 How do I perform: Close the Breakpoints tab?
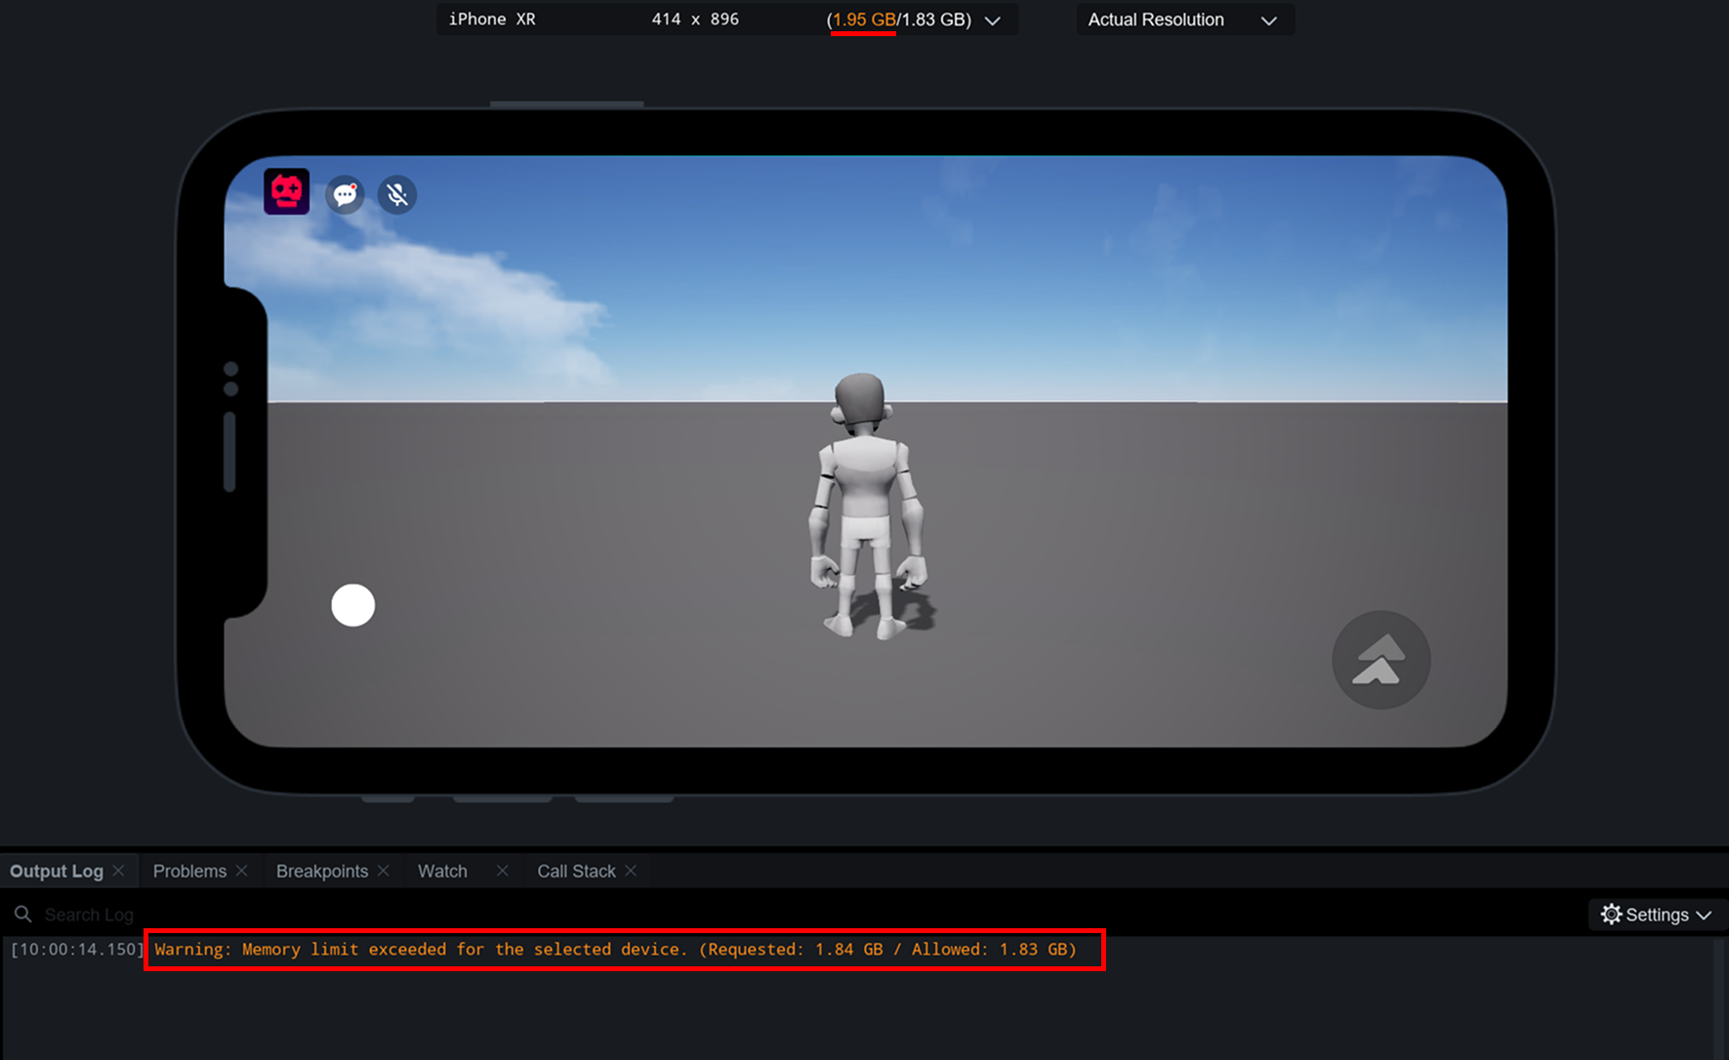tap(383, 871)
